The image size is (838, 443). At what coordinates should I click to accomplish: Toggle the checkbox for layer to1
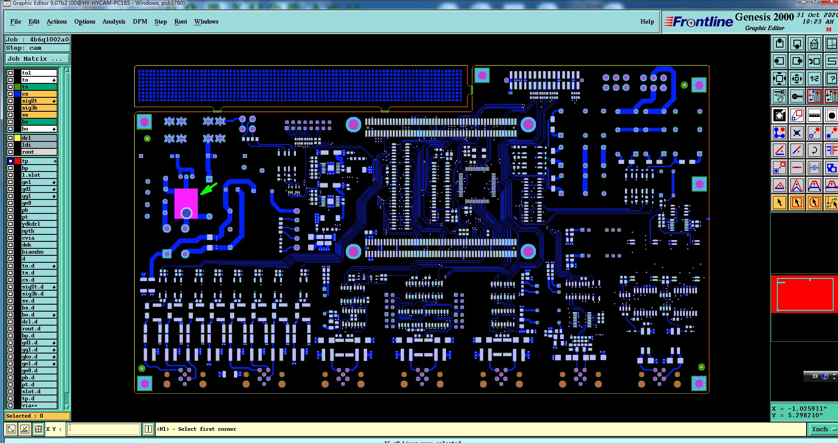10,73
